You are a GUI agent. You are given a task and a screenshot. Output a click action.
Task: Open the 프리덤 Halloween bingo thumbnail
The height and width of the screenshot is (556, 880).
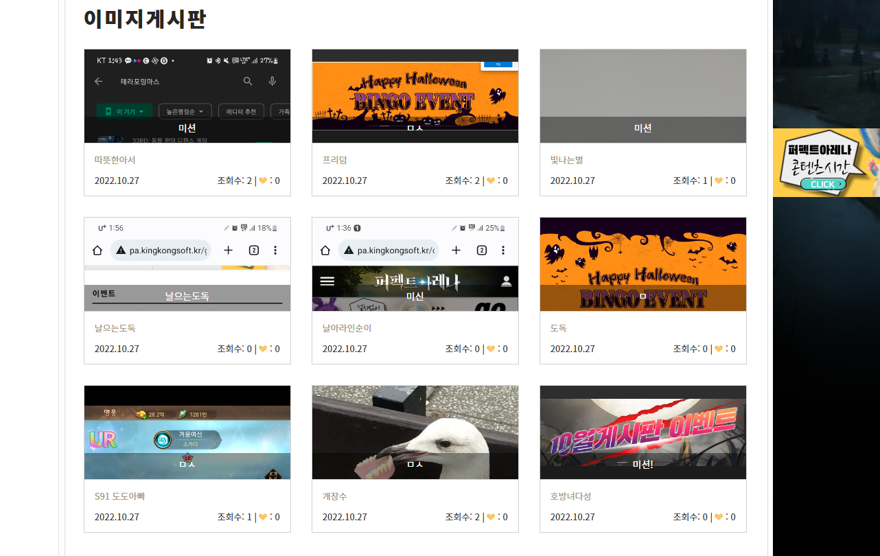(x=415, y=96)
